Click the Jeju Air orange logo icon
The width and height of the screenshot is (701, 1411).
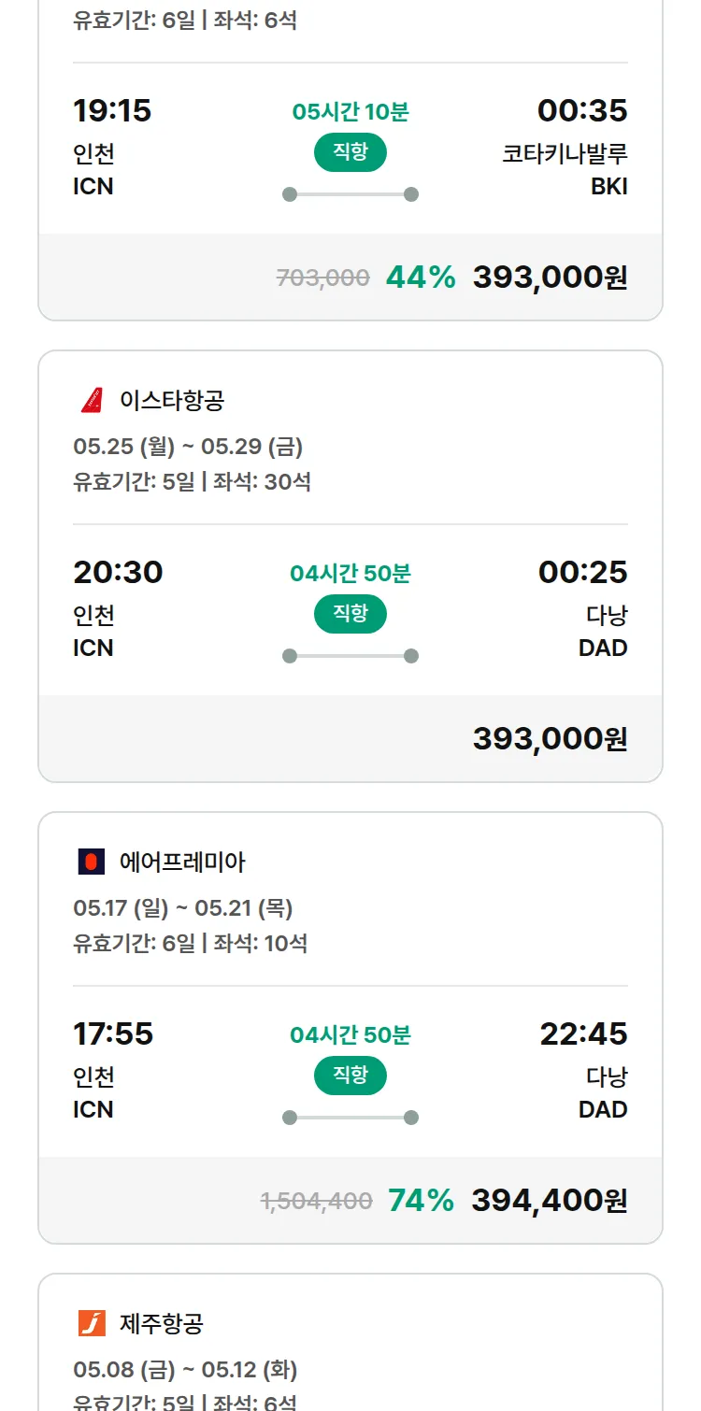pos(92,1323)
